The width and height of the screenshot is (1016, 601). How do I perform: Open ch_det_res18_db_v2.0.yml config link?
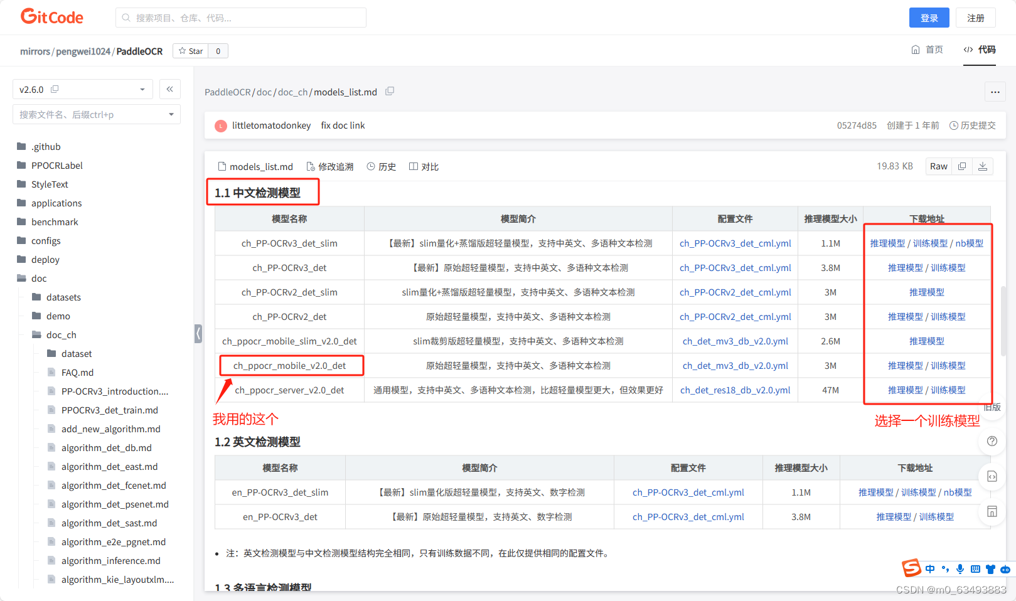tap(735, 390)
